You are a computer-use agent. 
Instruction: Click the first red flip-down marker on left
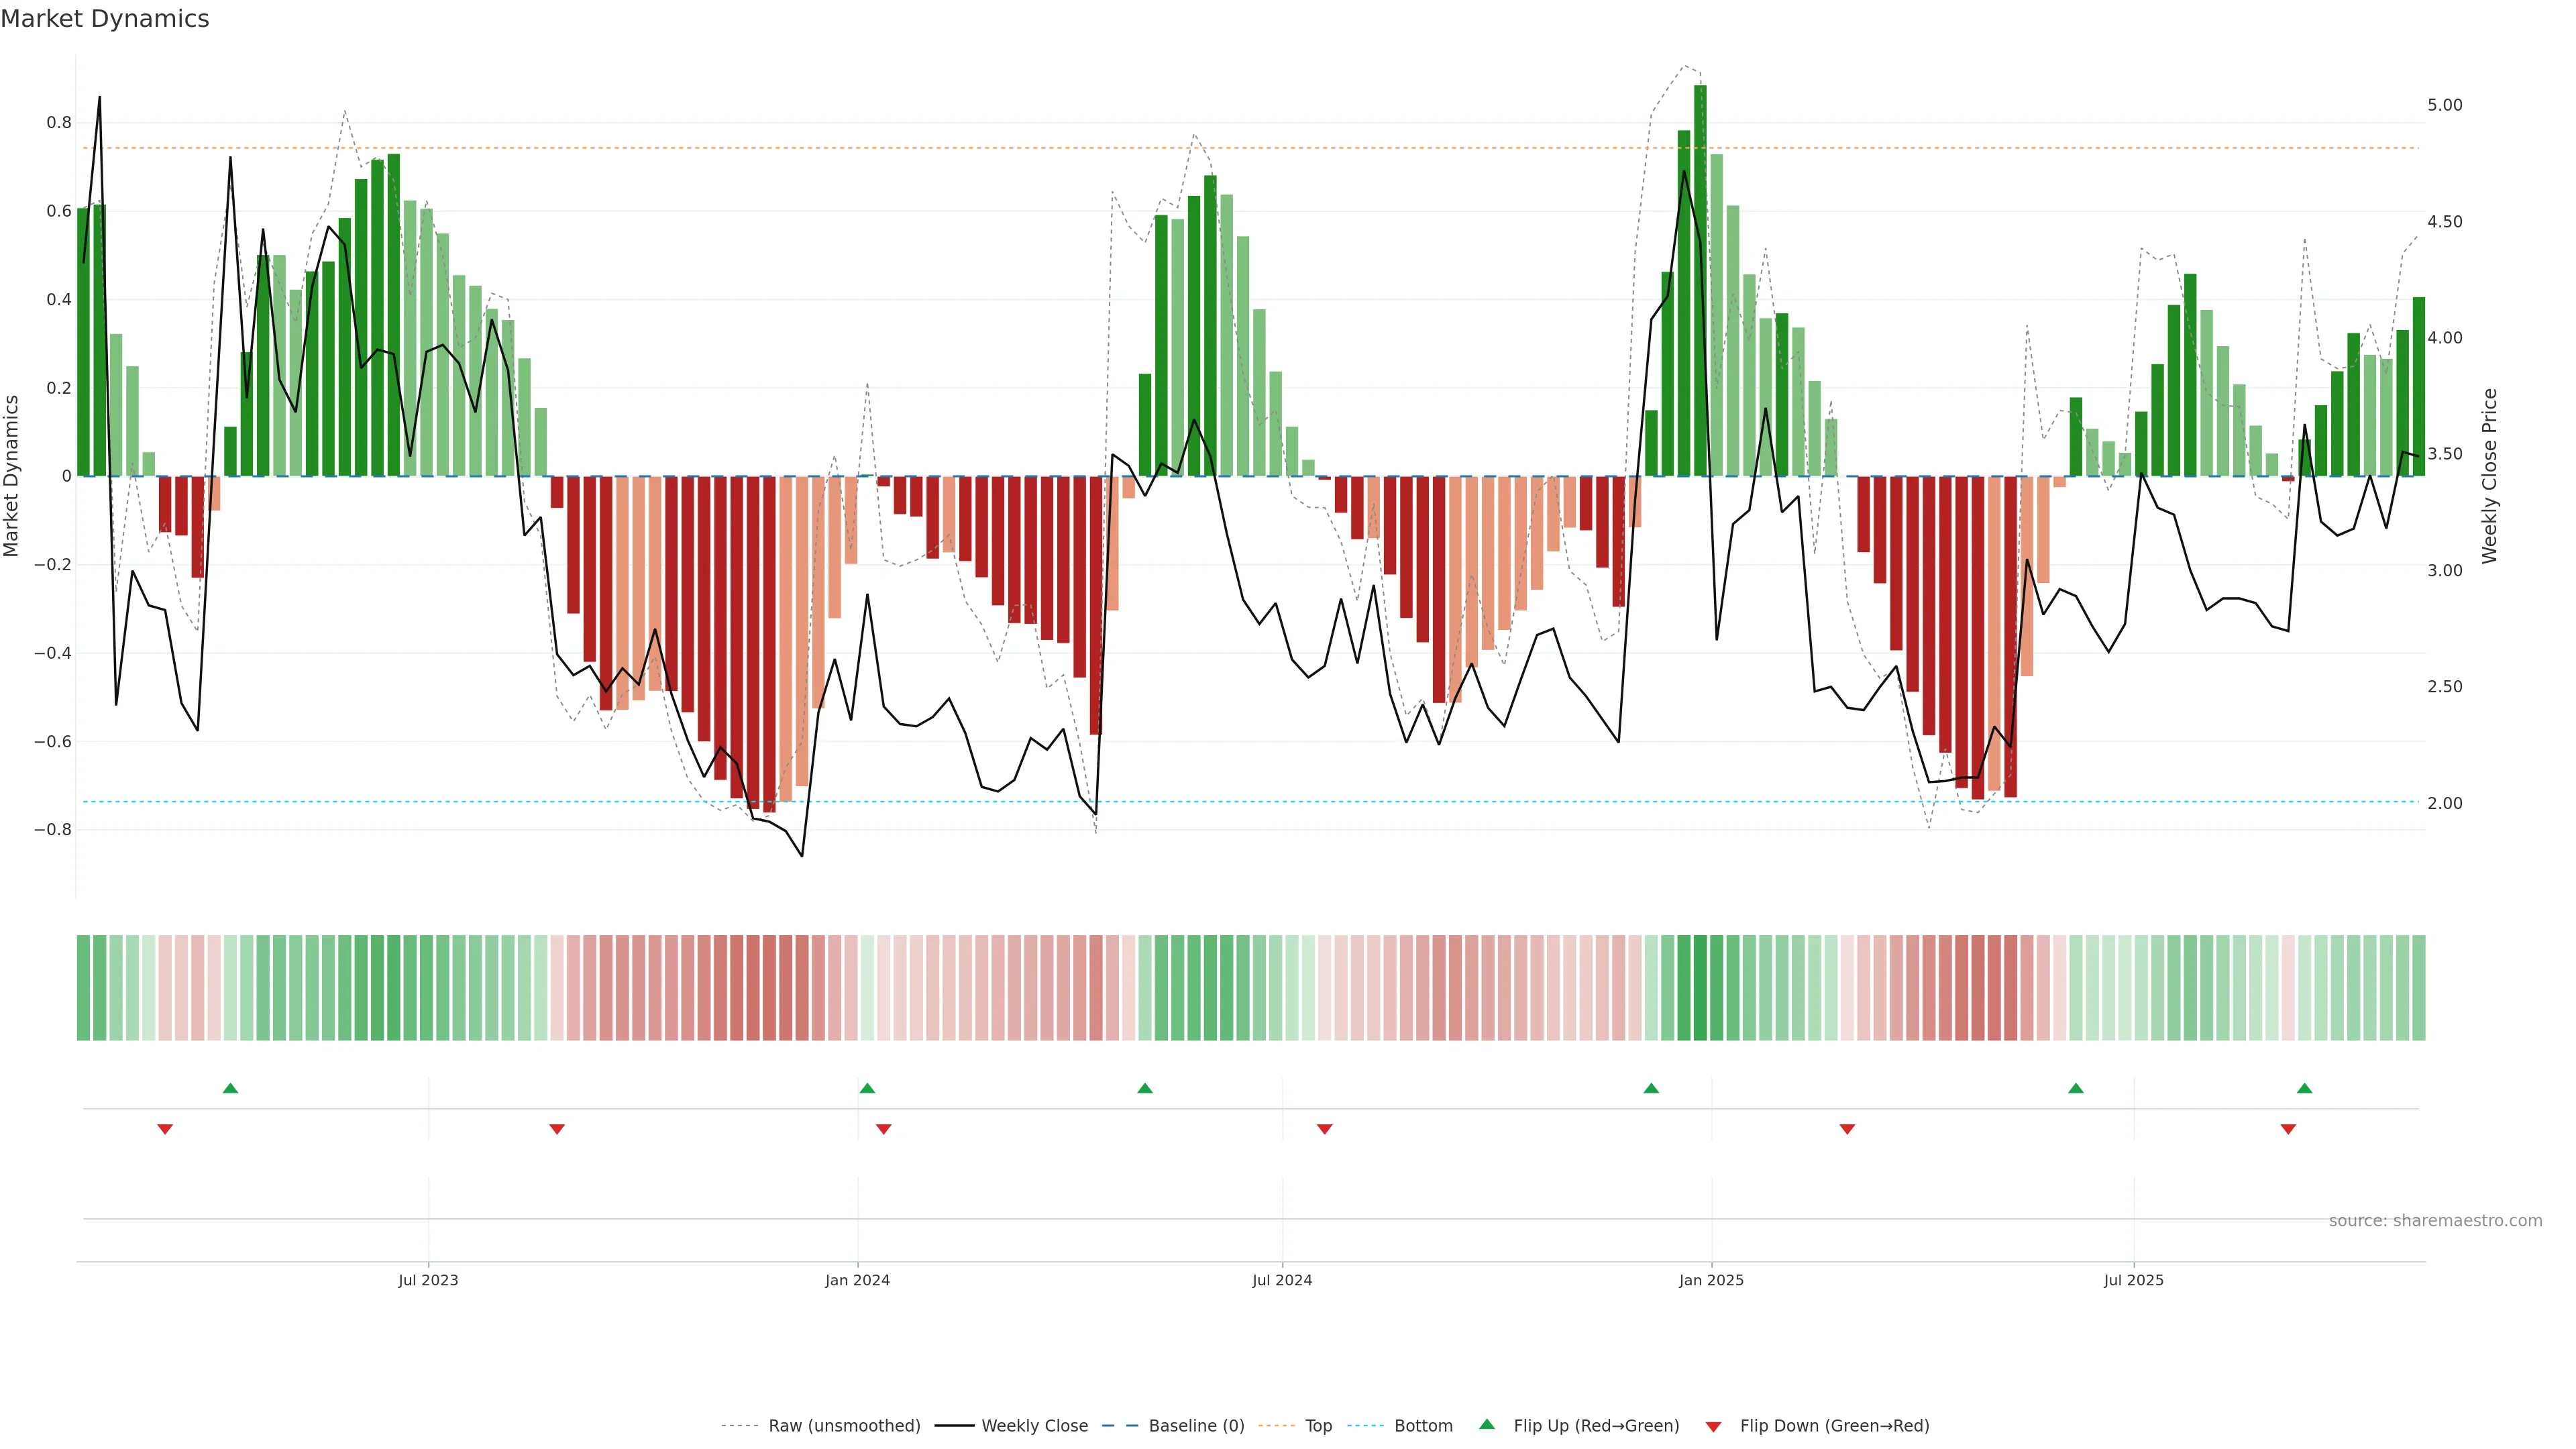click(x=165, y=1129)
